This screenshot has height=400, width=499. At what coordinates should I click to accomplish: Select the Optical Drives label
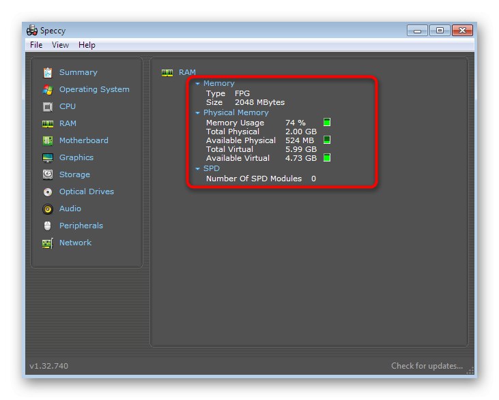(x=87, y=191)
